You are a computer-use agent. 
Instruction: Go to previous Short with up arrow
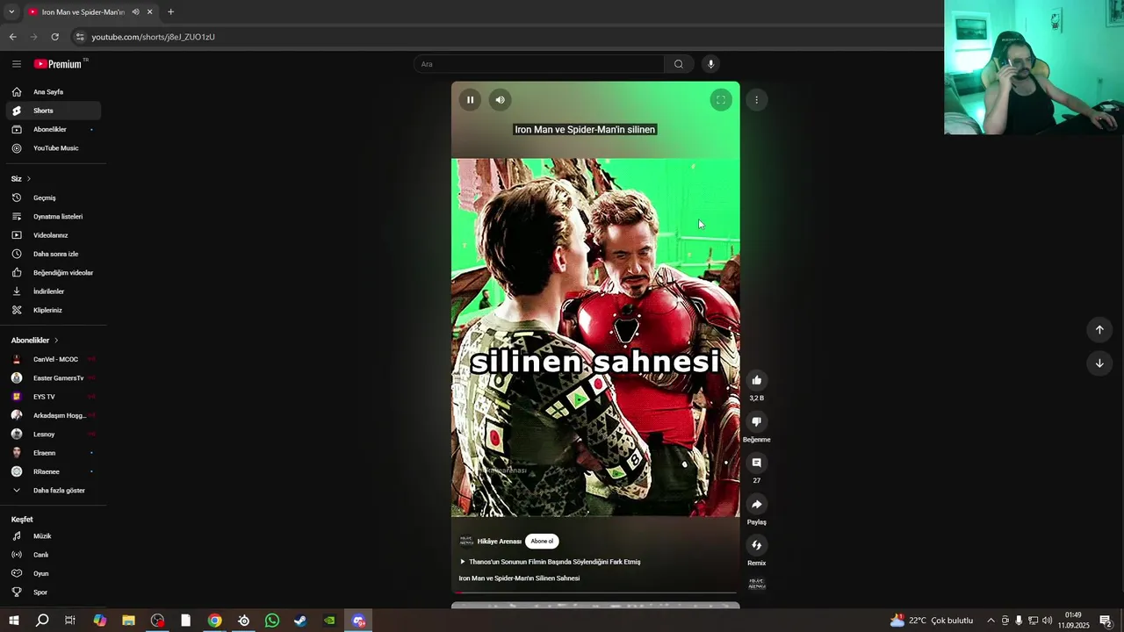pos(1099,330)
